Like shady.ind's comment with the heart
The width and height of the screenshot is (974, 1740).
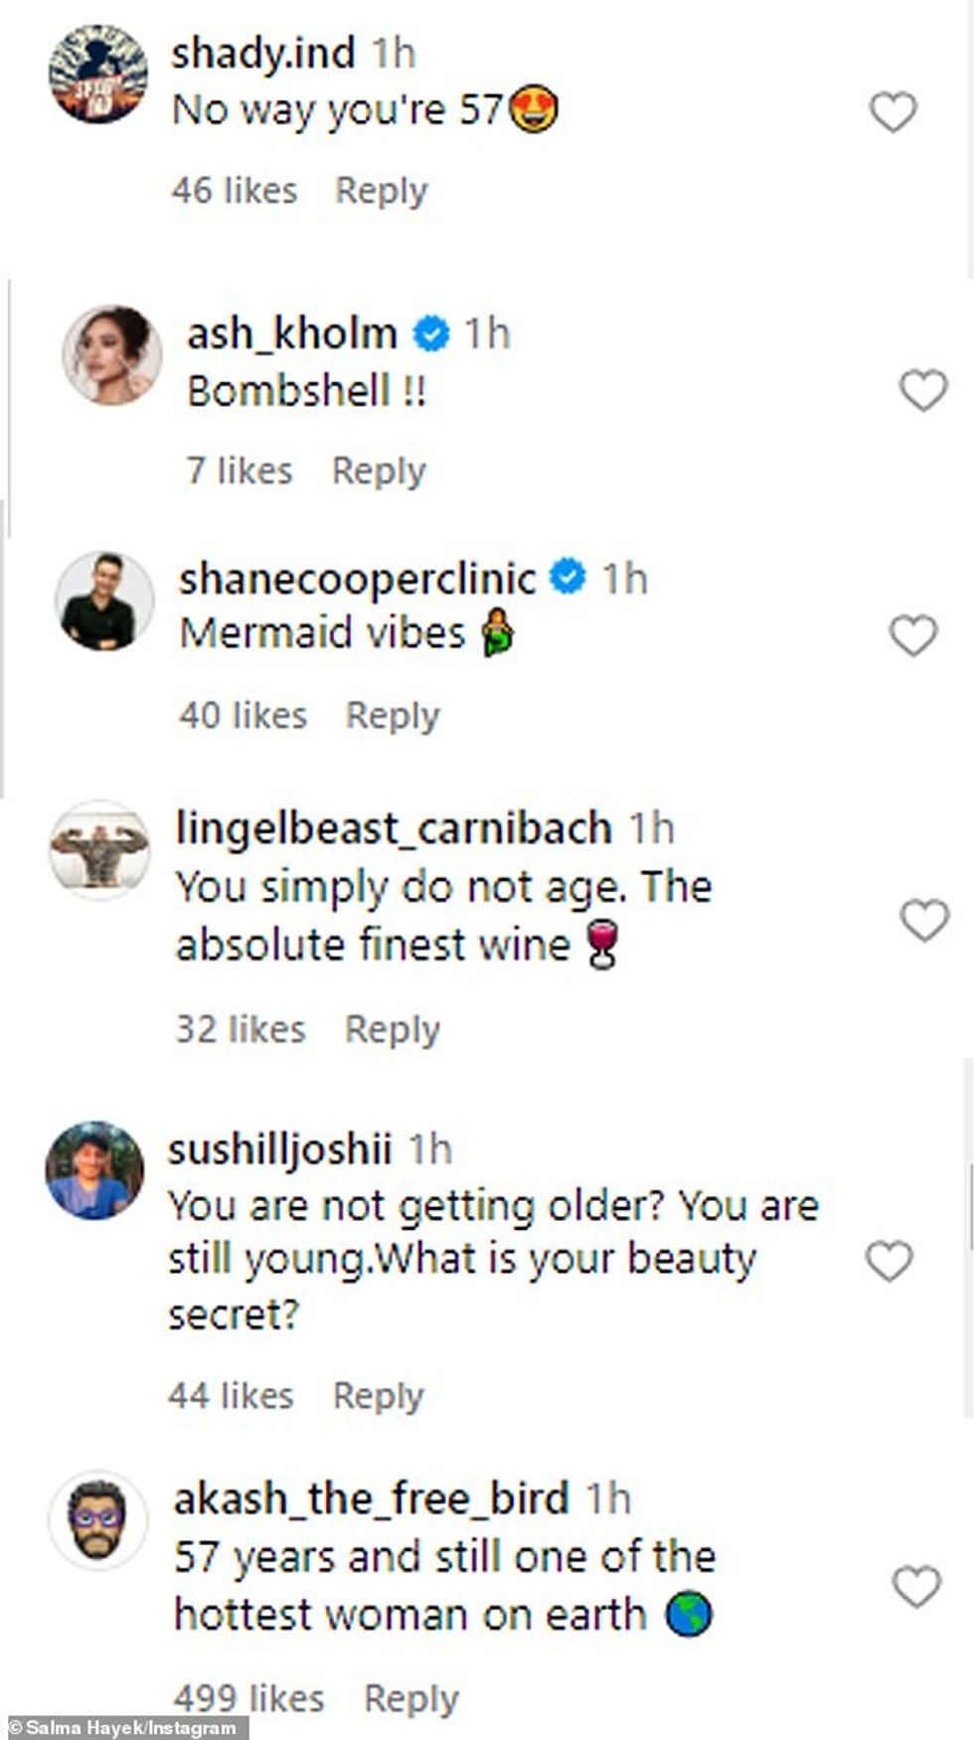click(893, 111)
